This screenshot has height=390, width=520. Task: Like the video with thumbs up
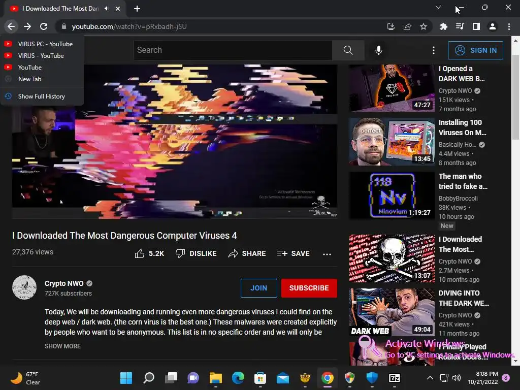(149, 254)
